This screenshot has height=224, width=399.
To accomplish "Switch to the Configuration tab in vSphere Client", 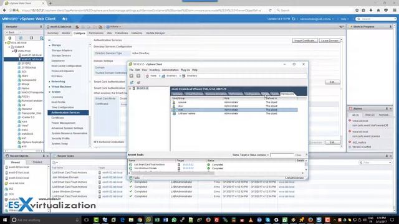I will coord(252,94).
